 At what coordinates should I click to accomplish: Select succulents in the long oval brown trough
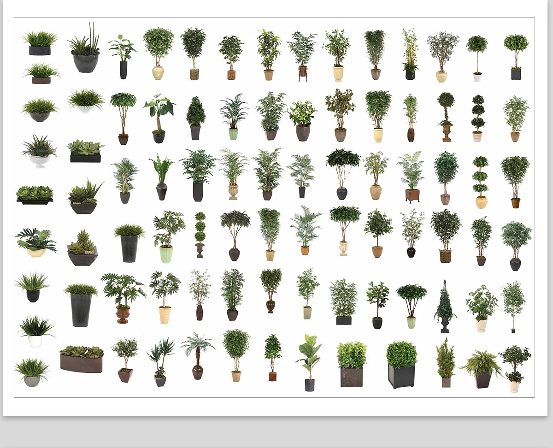pos(82,359)
